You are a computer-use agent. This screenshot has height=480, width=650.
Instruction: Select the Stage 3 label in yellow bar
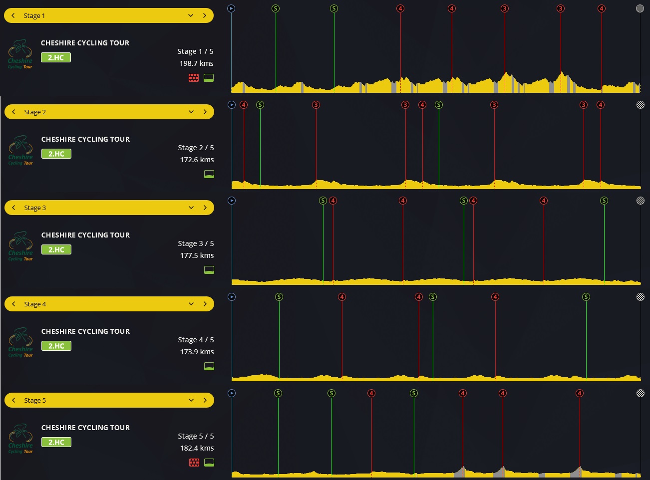click(x=35, y=208)
